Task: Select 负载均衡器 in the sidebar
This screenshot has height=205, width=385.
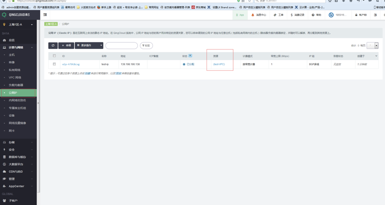Action: pyautogui.click(x=16, y=85)
